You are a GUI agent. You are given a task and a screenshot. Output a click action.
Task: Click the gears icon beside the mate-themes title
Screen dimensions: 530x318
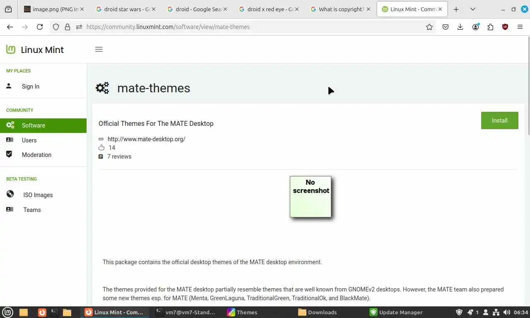[102, 88]
